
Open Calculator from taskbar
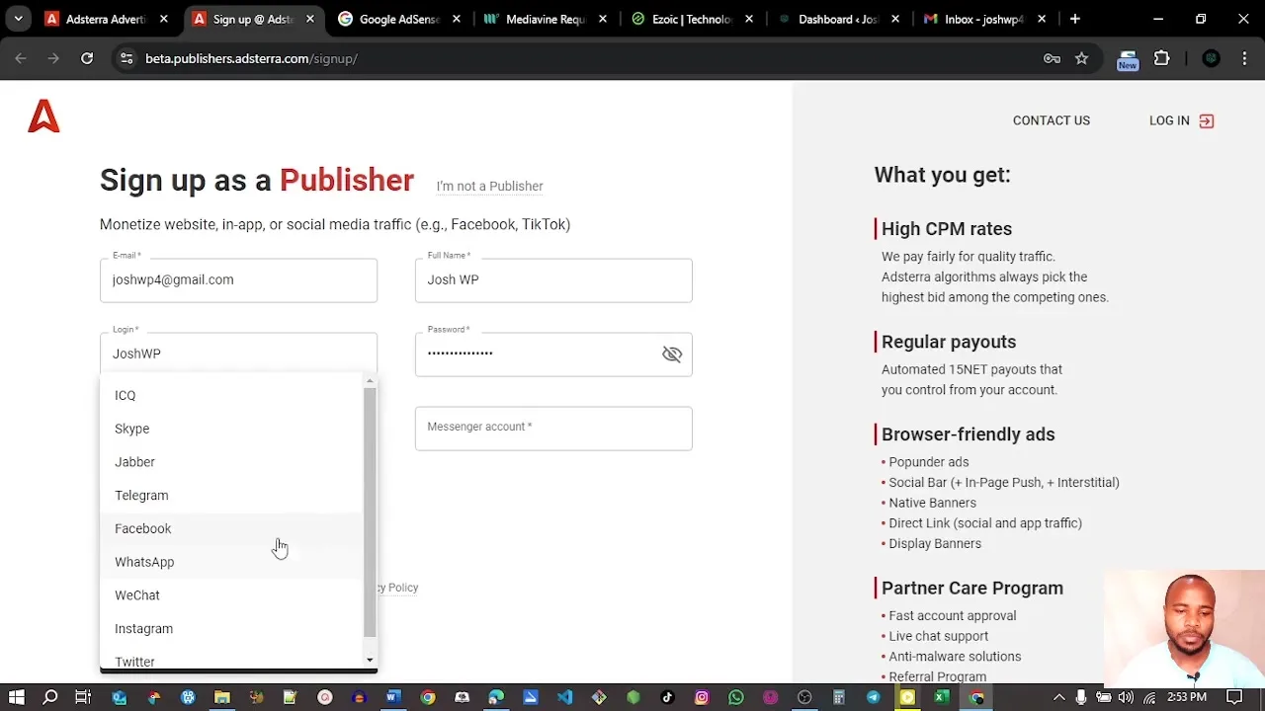click(x=839, y=698)
